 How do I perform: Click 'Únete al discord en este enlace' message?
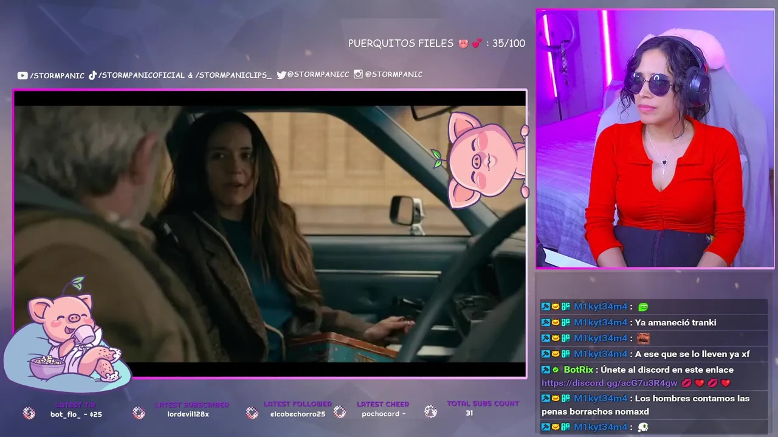(667, 370)
